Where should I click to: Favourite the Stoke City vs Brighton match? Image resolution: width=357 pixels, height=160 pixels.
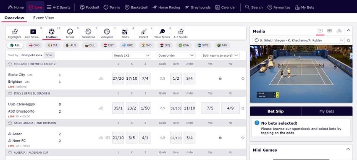coord(243,79)
